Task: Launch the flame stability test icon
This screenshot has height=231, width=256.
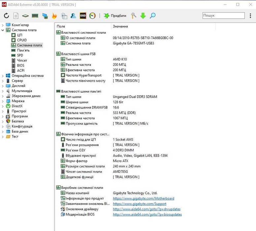Action: coord(54,16)
